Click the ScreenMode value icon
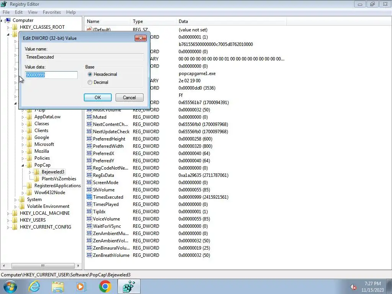 tap(89, 182)
